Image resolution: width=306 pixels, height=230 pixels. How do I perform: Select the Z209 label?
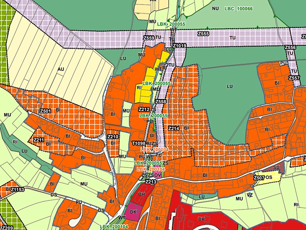pos(7,228)
